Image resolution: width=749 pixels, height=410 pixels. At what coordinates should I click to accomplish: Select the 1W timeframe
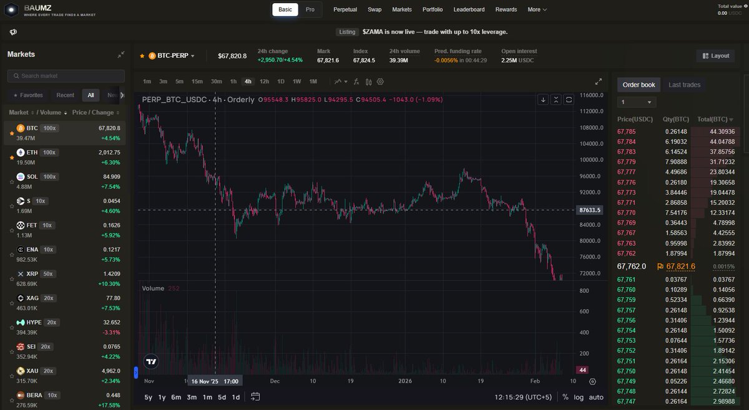point(296,82)
